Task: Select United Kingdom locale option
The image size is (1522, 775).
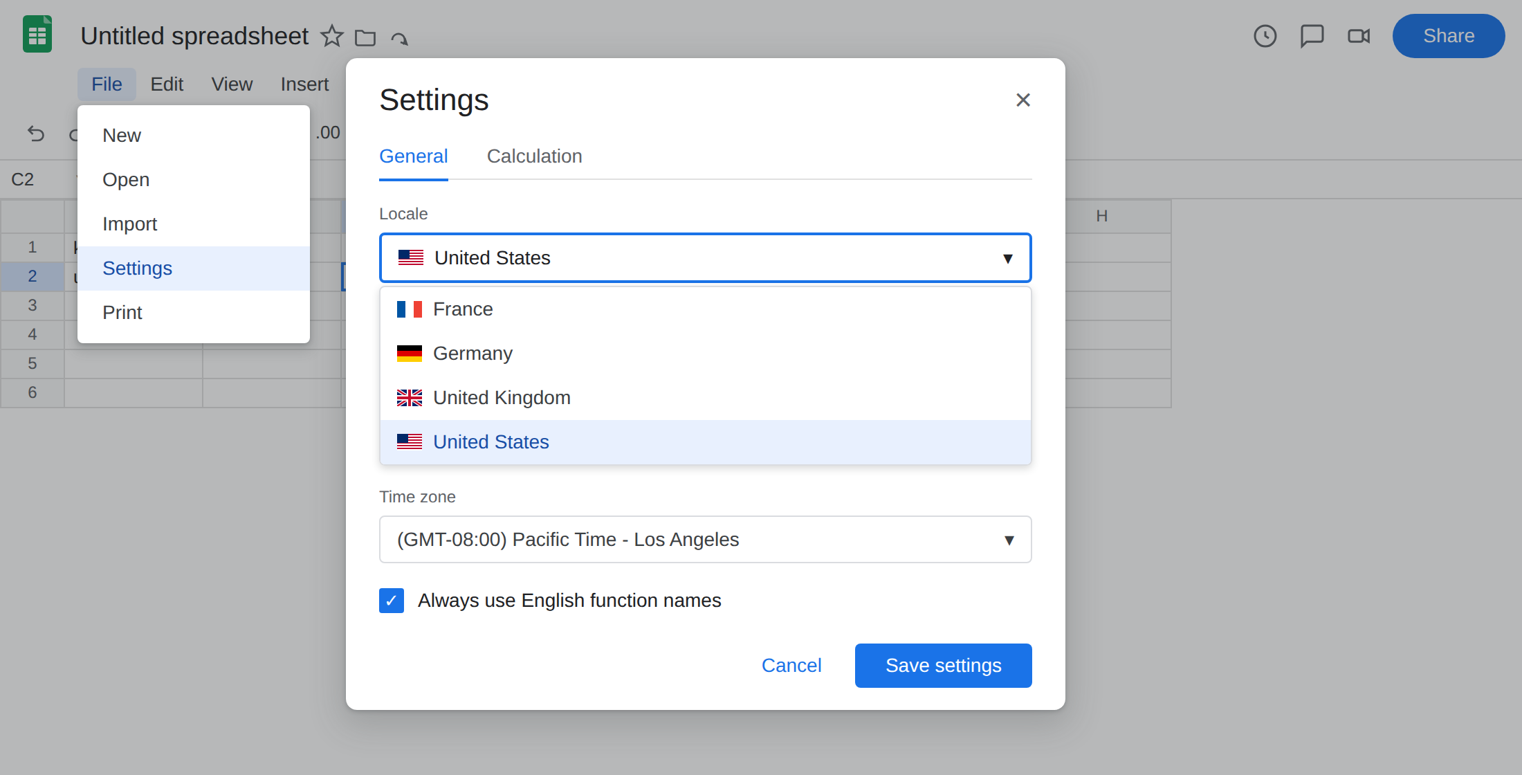Action: click(706, 398)
